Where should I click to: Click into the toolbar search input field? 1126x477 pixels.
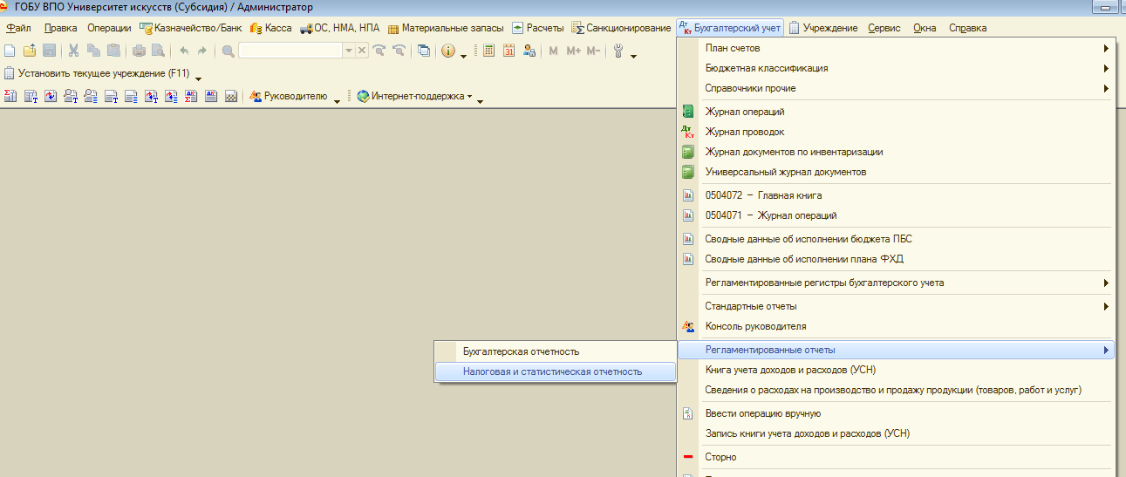coord(290,51)
